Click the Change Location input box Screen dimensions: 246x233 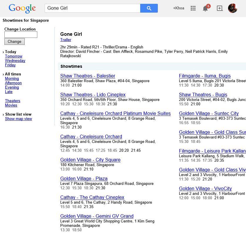[x=21, y=35]
